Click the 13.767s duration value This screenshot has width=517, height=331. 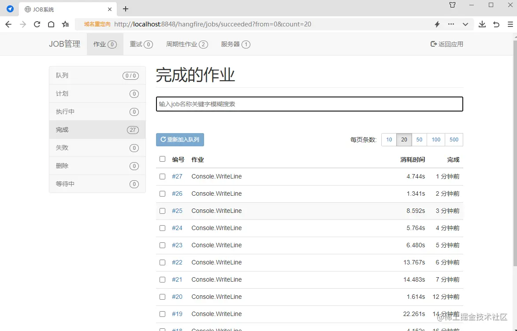click(414, 262)
